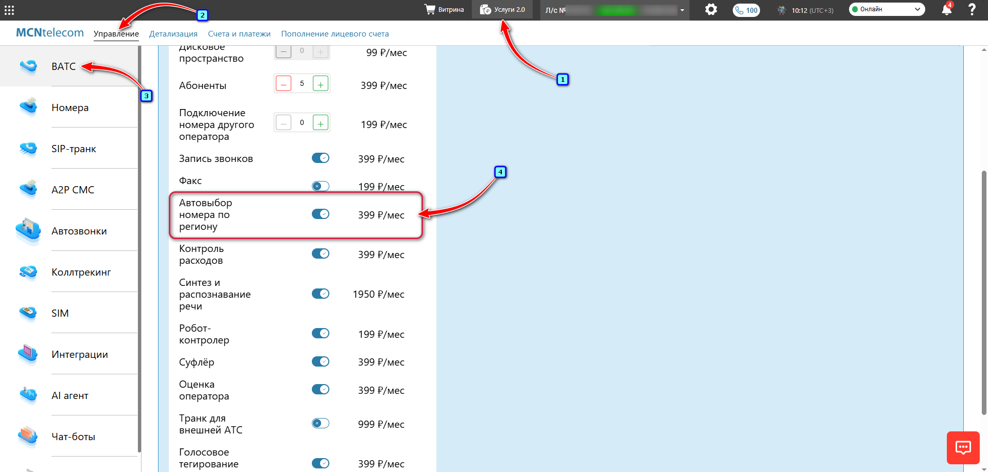Open Коллтрекинг in the sidebar
The image size is (988, 472).
(x=81, y=272)
